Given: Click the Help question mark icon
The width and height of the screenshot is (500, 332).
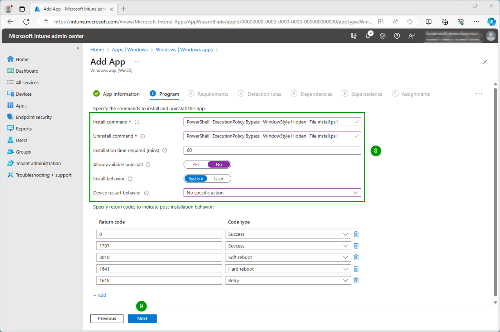Looking at the screenshot, I should (397, 36).
